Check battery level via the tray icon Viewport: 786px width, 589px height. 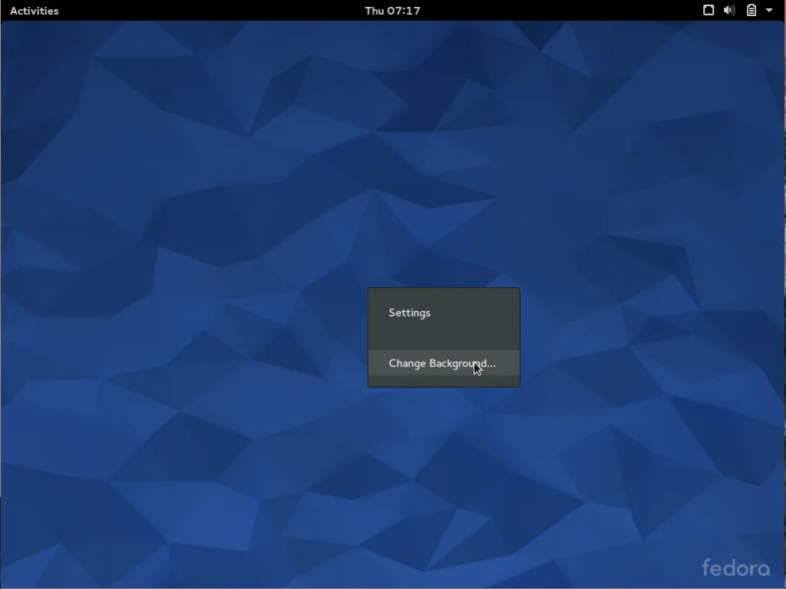click(x=751, y=10)
